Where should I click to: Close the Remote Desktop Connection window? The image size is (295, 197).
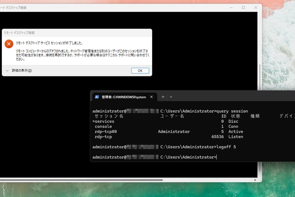point(256,7)
